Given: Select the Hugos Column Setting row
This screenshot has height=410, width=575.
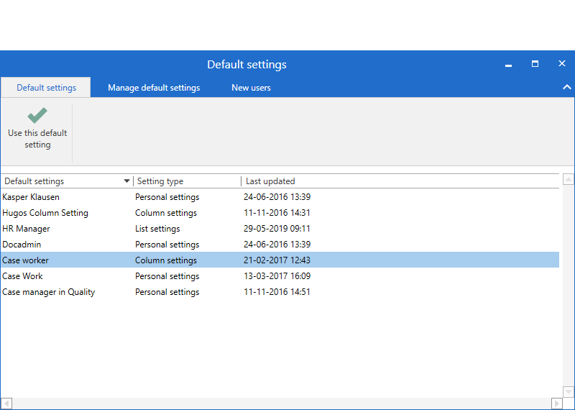Looking at the screenshot, I should click(45, 213).
